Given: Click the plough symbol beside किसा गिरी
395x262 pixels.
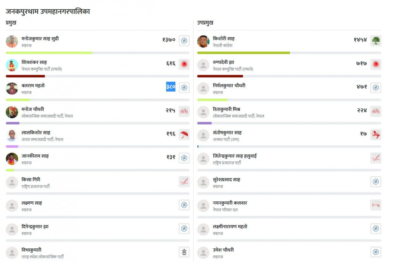Looking at the screenshot, I should (184, 182).
